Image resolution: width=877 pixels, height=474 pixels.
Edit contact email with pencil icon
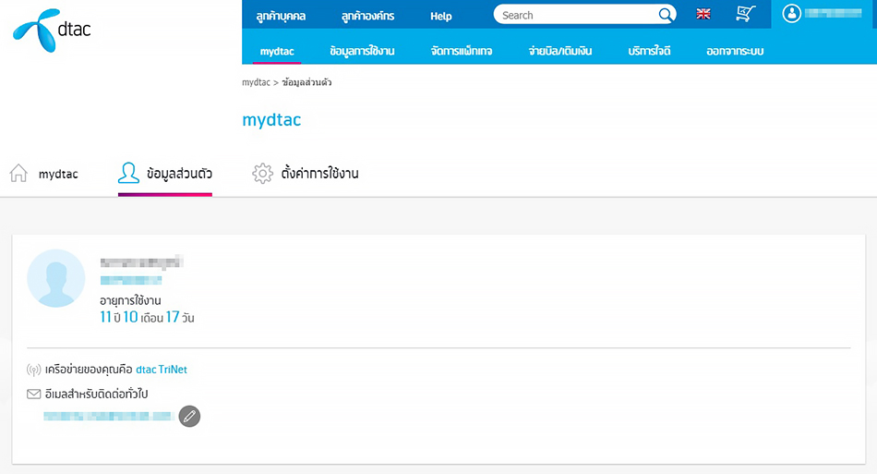click(x=189, y=416)
